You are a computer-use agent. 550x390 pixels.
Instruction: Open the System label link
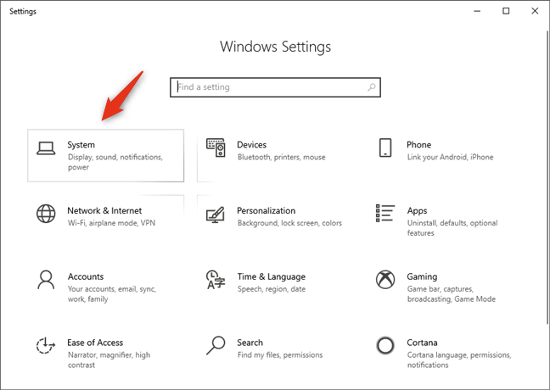81,145
